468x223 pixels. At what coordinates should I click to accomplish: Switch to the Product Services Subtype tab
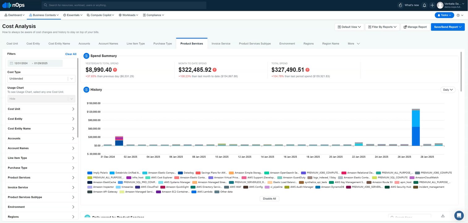tap(255, 44)
